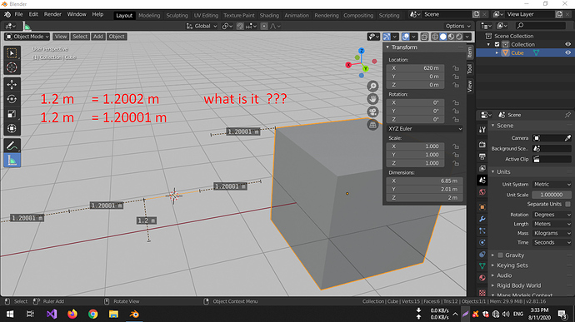Open the Modifiers wrench tab icon
The width and height of the screenshot is (575, 322).
pos(482,219)
